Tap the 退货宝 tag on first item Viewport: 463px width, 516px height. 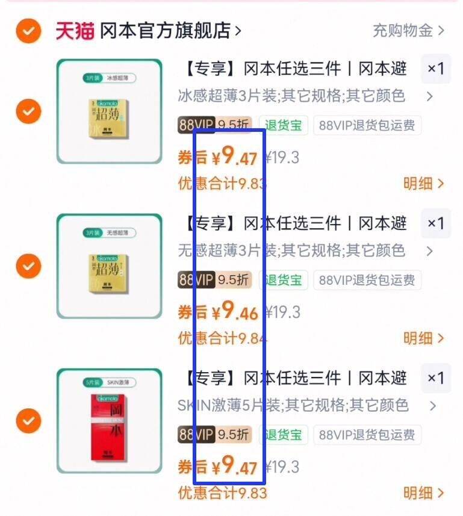pyautogui.click(x=284, y=125)
